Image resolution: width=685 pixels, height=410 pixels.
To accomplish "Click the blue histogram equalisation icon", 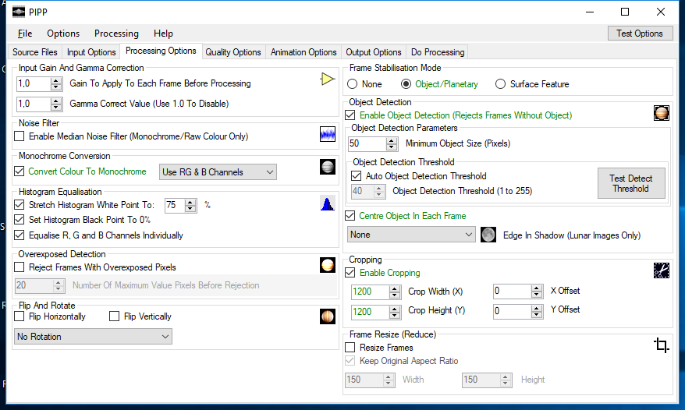I will click(328, 203).
